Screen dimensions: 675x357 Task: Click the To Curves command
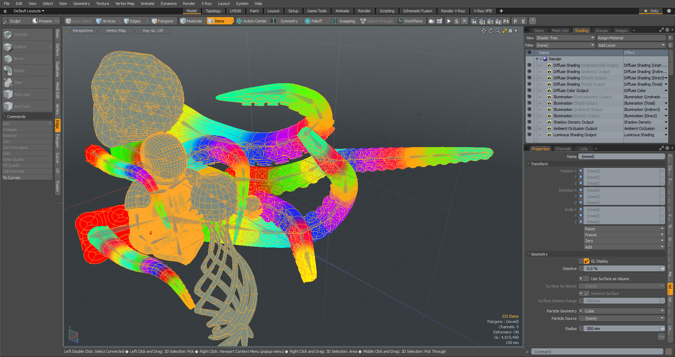[x=27, y=178]
